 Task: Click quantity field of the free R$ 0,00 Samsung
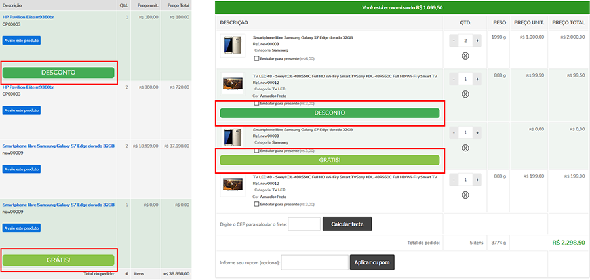(x=465, y=133)
